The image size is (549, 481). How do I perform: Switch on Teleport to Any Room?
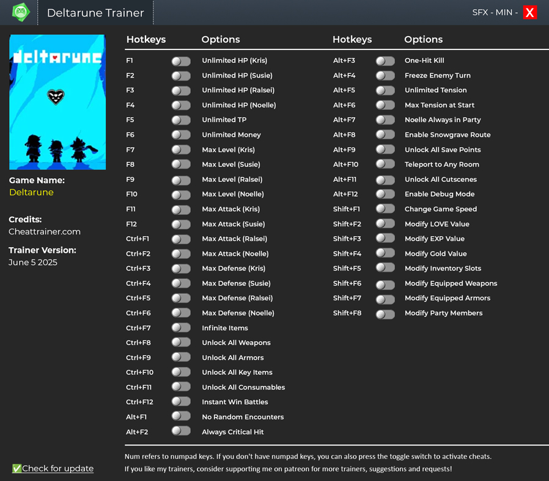385,164
